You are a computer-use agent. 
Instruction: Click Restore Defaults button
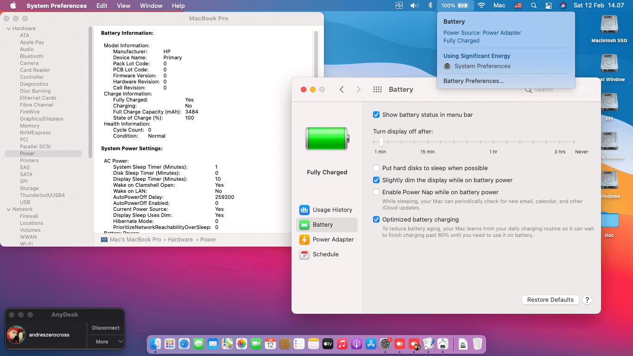[551, 300]
